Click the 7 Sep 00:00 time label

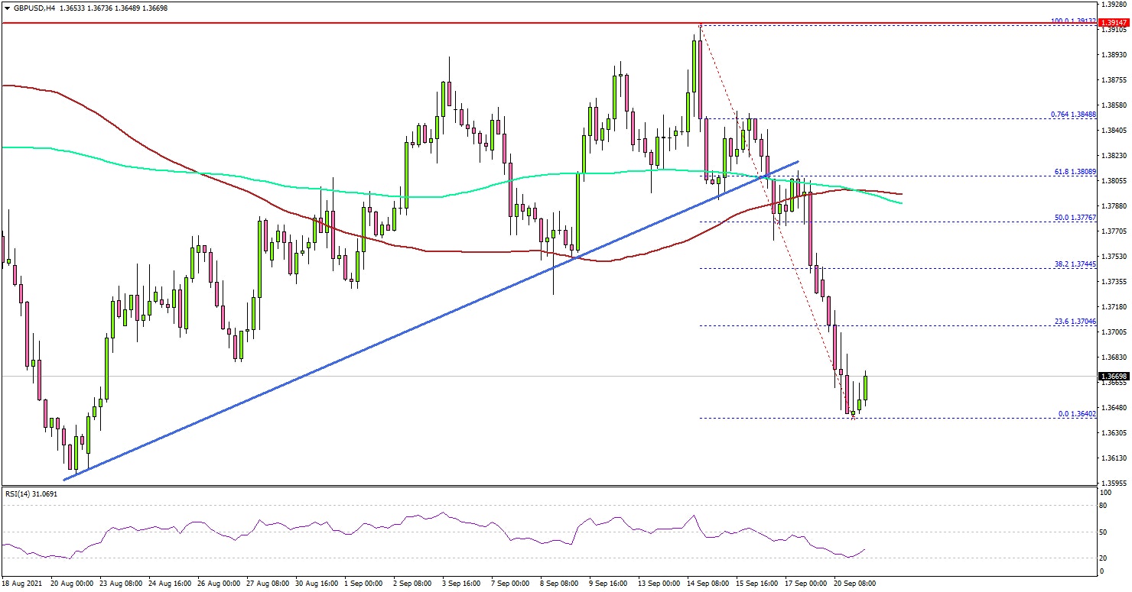coord(509,583)
